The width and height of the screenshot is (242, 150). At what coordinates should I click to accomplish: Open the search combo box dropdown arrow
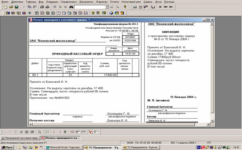tap(107, 7)
